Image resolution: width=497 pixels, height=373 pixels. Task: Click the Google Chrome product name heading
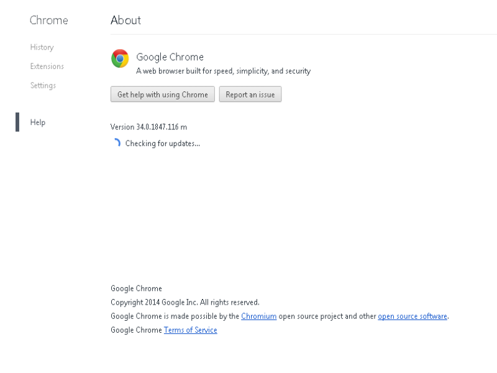click(170, 57)
